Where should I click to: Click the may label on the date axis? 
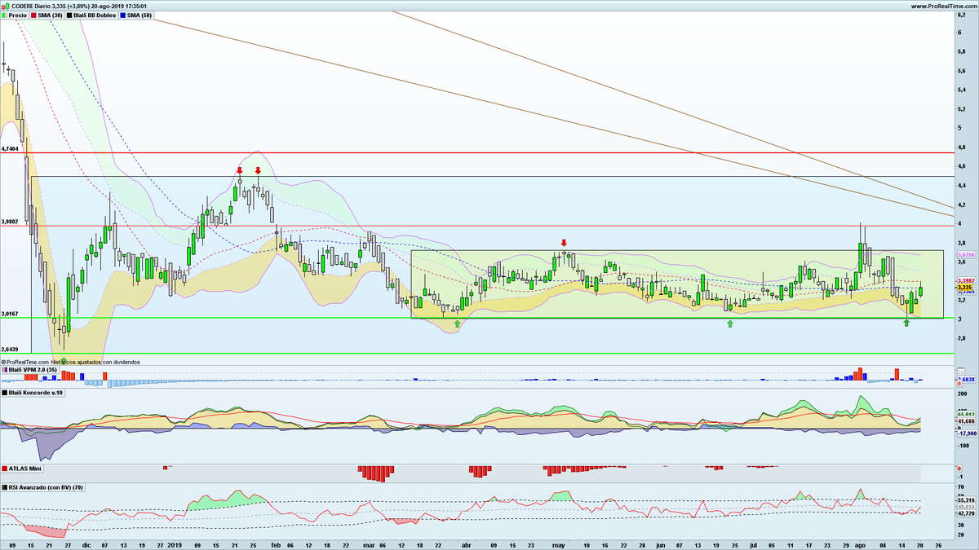[559, 543]
